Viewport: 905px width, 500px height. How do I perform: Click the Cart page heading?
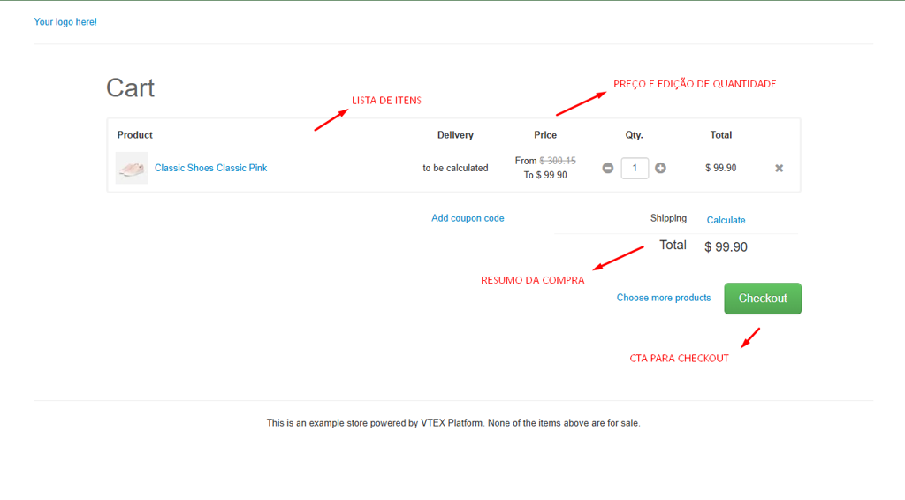(130, 87)
